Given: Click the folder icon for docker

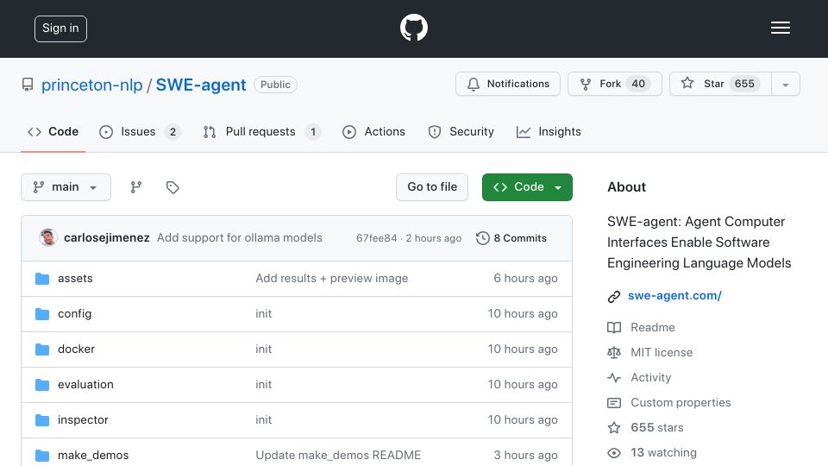Looking at the screenshot, I should click(42, 349).
